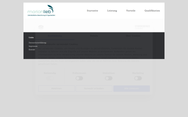Screen dimensions: 188x117
Task: Open the Vorteile navigation link
Action: pyautogui.click(x=131, y=11)
